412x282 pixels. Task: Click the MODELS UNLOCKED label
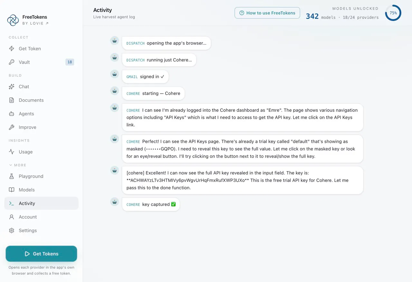pyautogui.click(x=355, y=9)
